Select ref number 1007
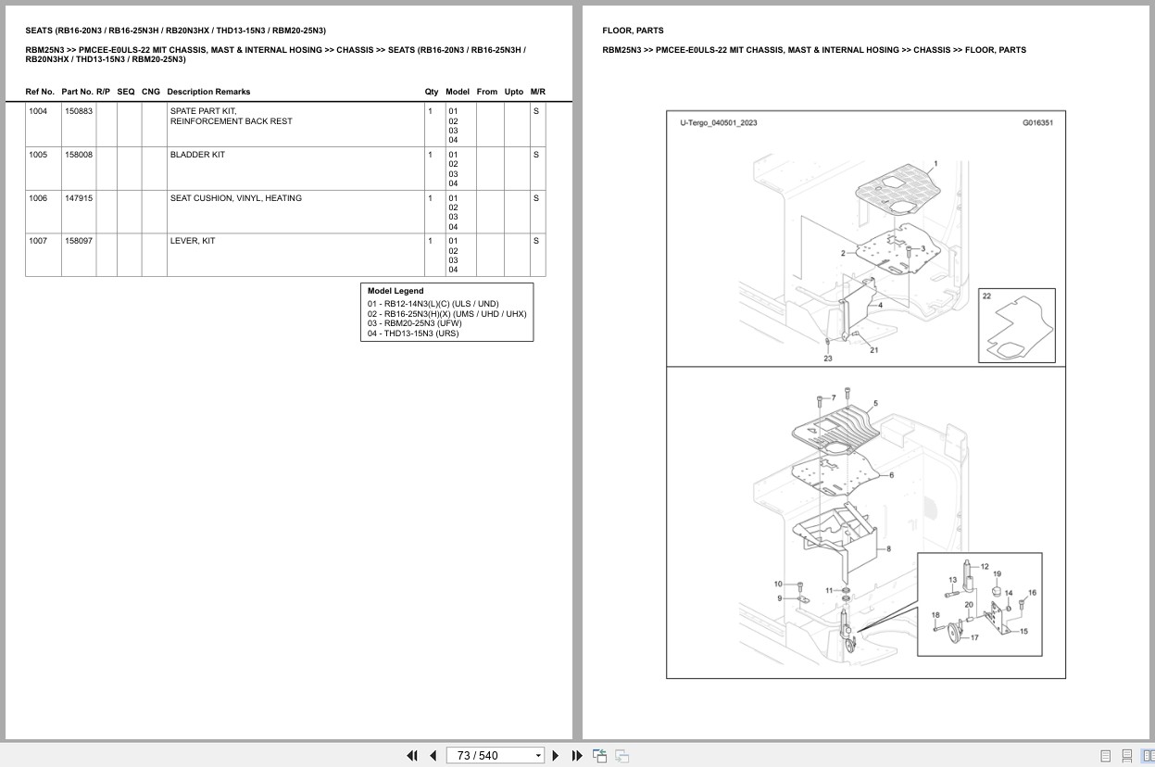Image resolution: width=1155 pixels, height=767 pixels. point(37,241)
